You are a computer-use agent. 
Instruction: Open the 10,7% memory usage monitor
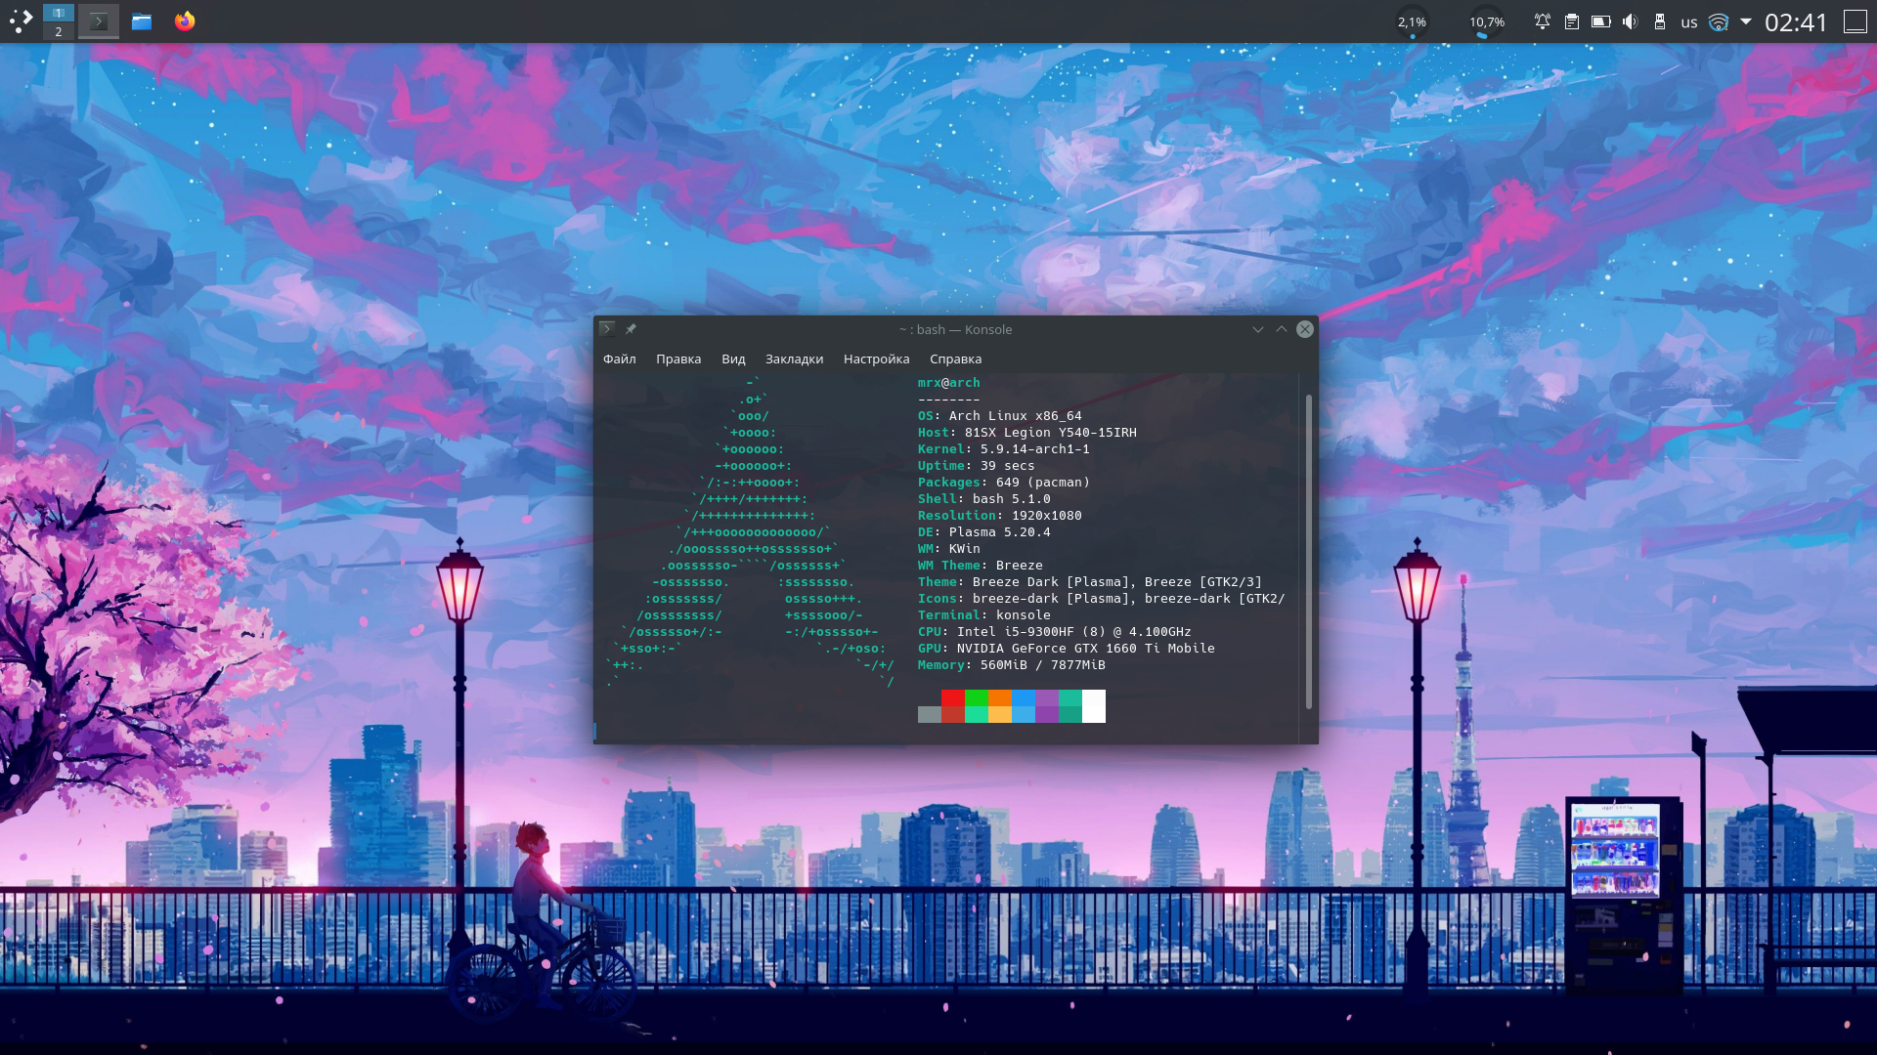(x=1487, y=21)
